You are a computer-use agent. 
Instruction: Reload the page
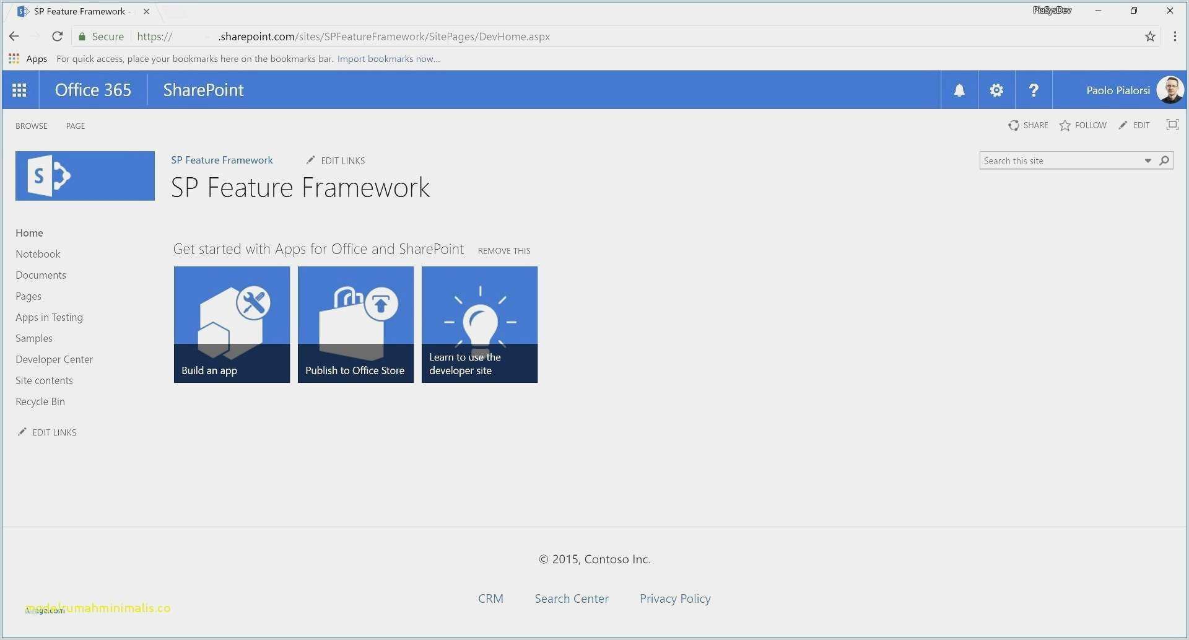57,37
